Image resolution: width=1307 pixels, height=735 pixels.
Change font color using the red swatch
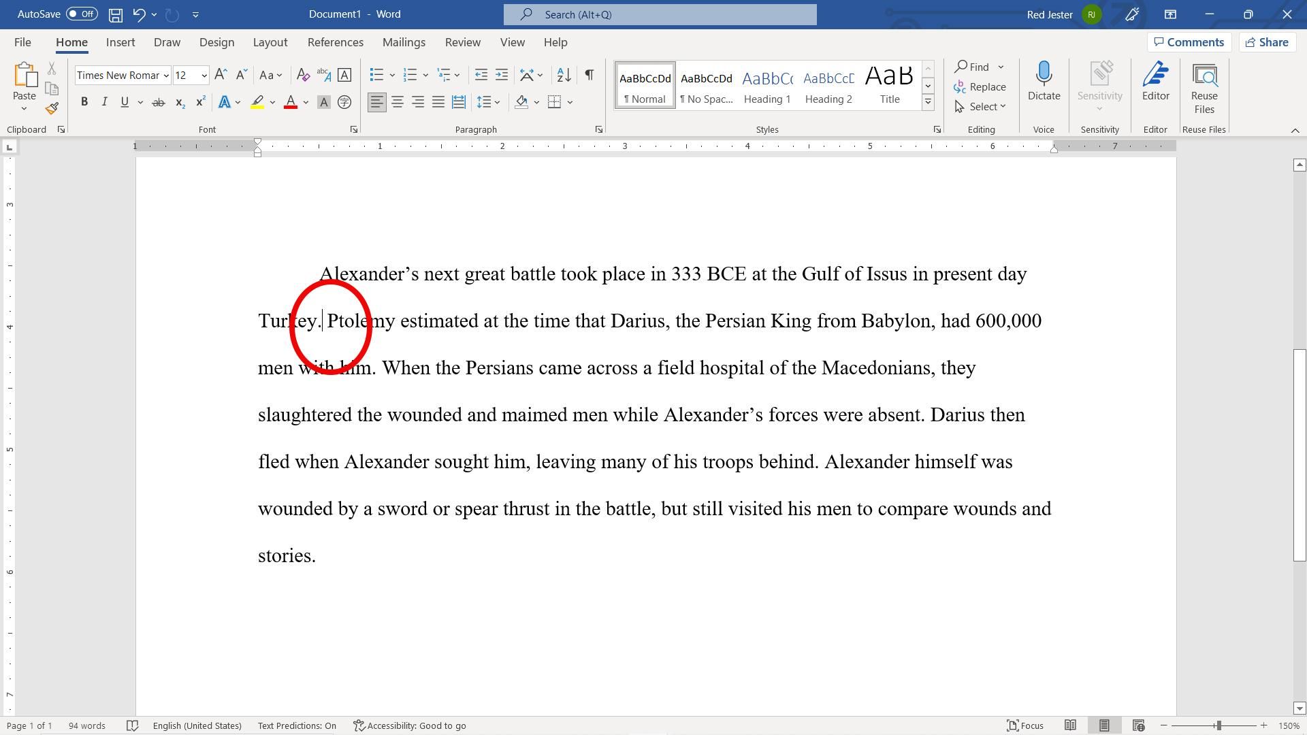(291, 102)
